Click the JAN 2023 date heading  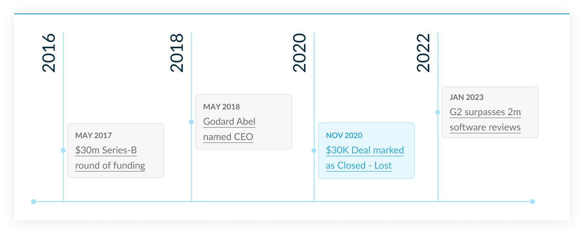(466, 97)
